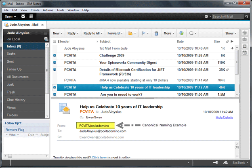This screenshot has height=168, width=252.
Task: Sort messages by Sender column header
Action: click(65, 42)
